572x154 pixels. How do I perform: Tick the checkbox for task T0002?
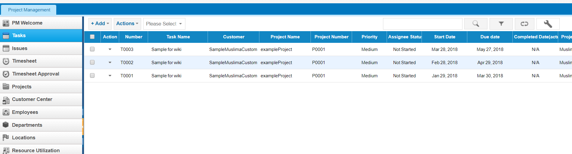[92, 62]
